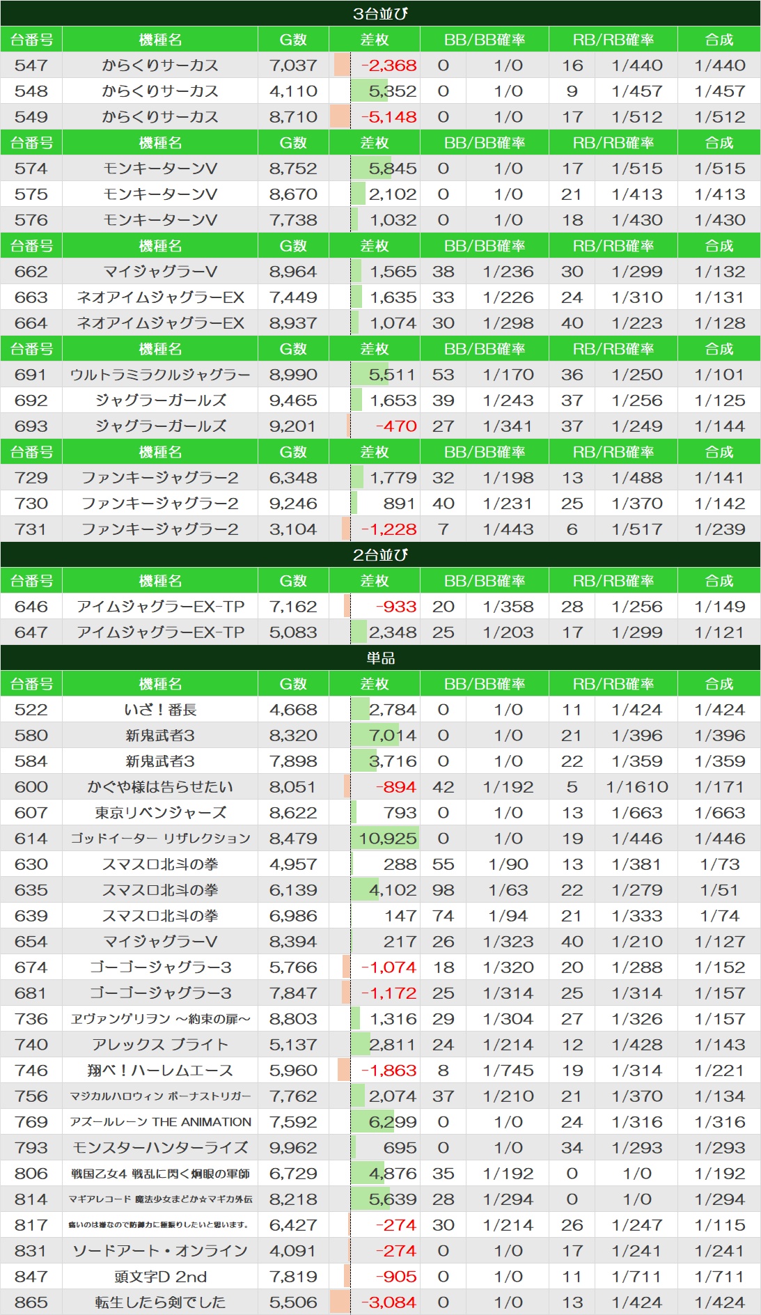Select machine number 547
761x1315 pixels.
[x=31, y=65]
